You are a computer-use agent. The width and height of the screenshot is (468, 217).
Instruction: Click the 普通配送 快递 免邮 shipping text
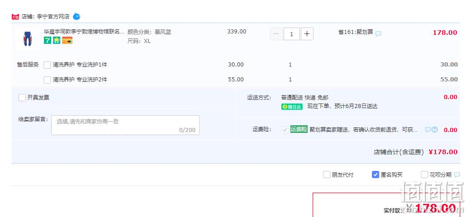305,98
